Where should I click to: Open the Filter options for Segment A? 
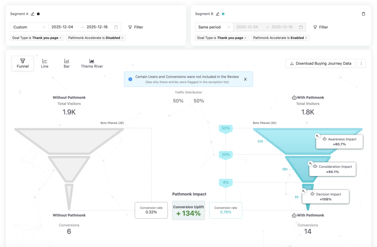coord(135,27)
